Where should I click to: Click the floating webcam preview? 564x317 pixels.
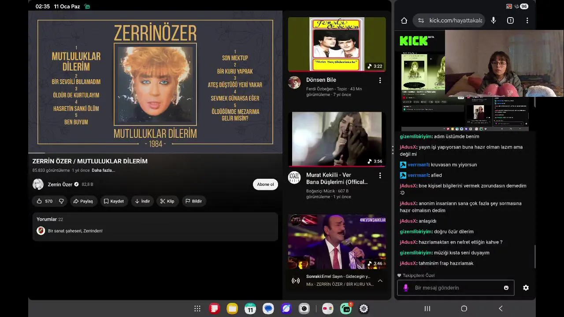coord(504,63)
